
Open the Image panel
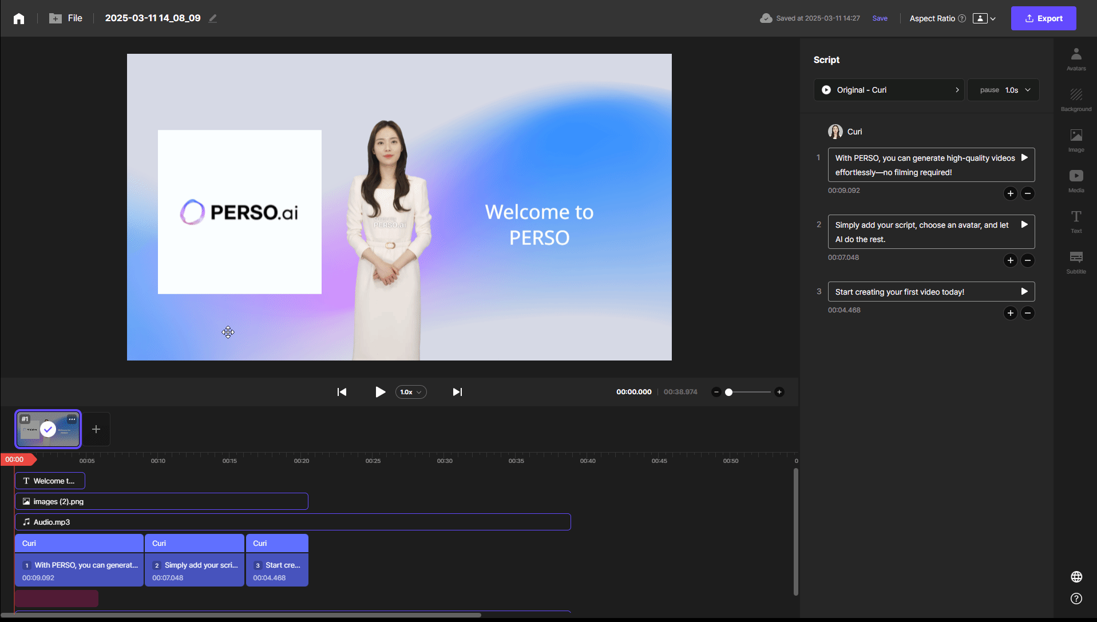pyautogui.click(x=1076, y=141)
